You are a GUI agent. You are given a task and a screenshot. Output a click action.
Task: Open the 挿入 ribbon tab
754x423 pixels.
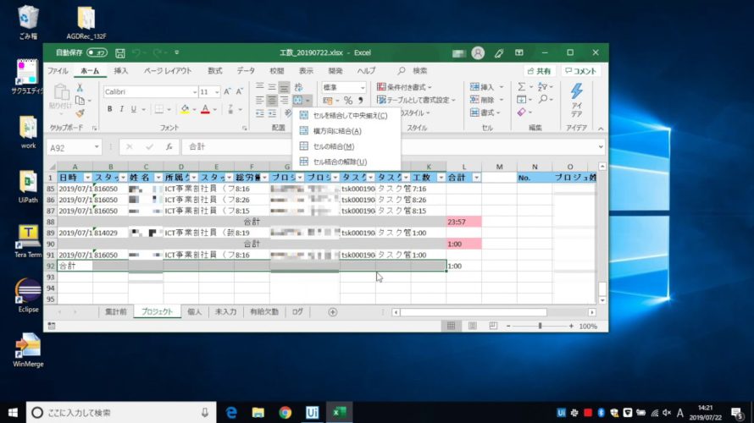pos(121,70)
